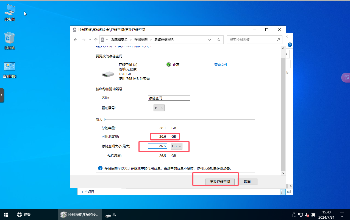The image size is (350, 220).
Task: Click the up-one-level arrow
Action: coord(96,40)
